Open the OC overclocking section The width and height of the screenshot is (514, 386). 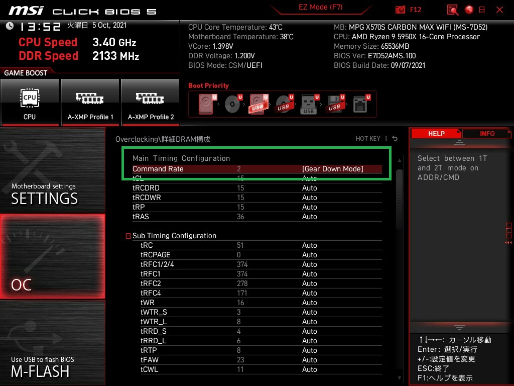[x=52, y=256]
